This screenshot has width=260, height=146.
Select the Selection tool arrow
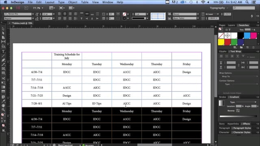[3, 29]
